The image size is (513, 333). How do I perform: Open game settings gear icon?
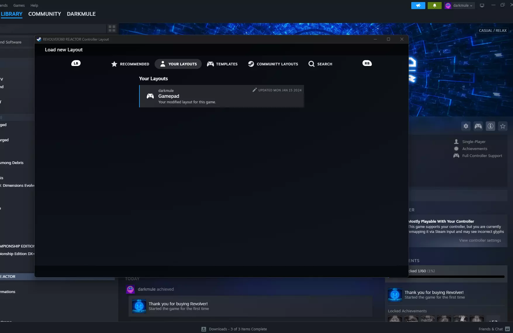tap(466, 126)
